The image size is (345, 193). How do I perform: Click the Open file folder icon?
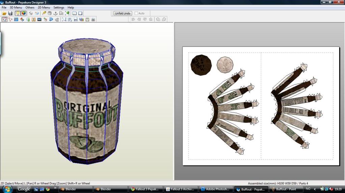tap(4, 13)
